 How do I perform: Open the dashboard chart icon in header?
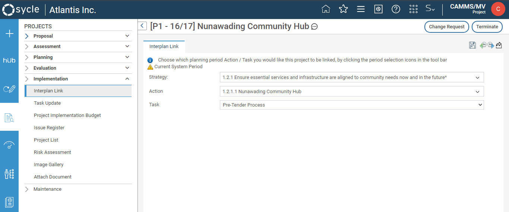pos(378,9)
